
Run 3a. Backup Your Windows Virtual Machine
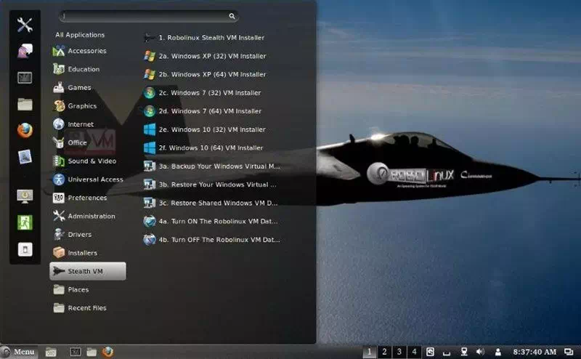pos(212,166)
